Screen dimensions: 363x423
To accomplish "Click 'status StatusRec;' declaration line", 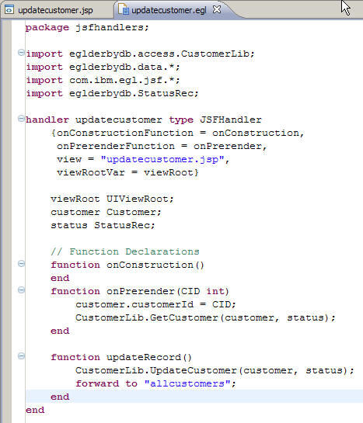I will click(103, 226).
